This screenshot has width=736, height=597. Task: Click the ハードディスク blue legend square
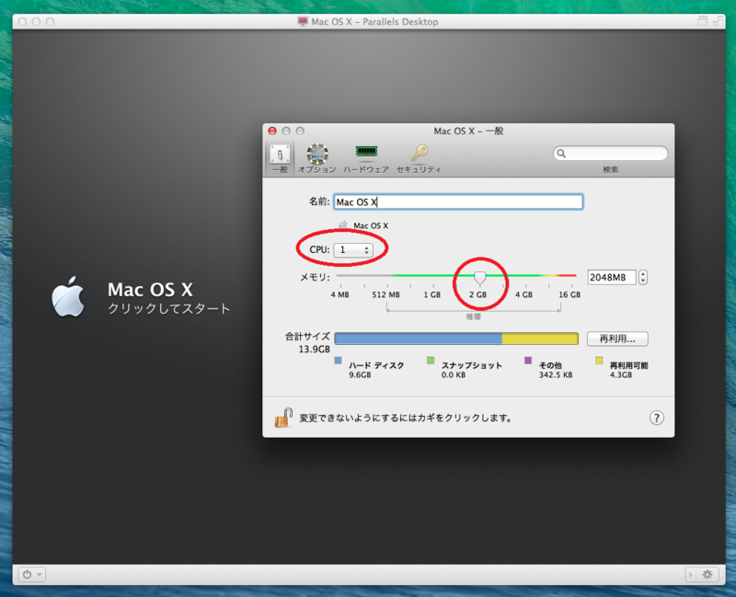coord(336,362)
